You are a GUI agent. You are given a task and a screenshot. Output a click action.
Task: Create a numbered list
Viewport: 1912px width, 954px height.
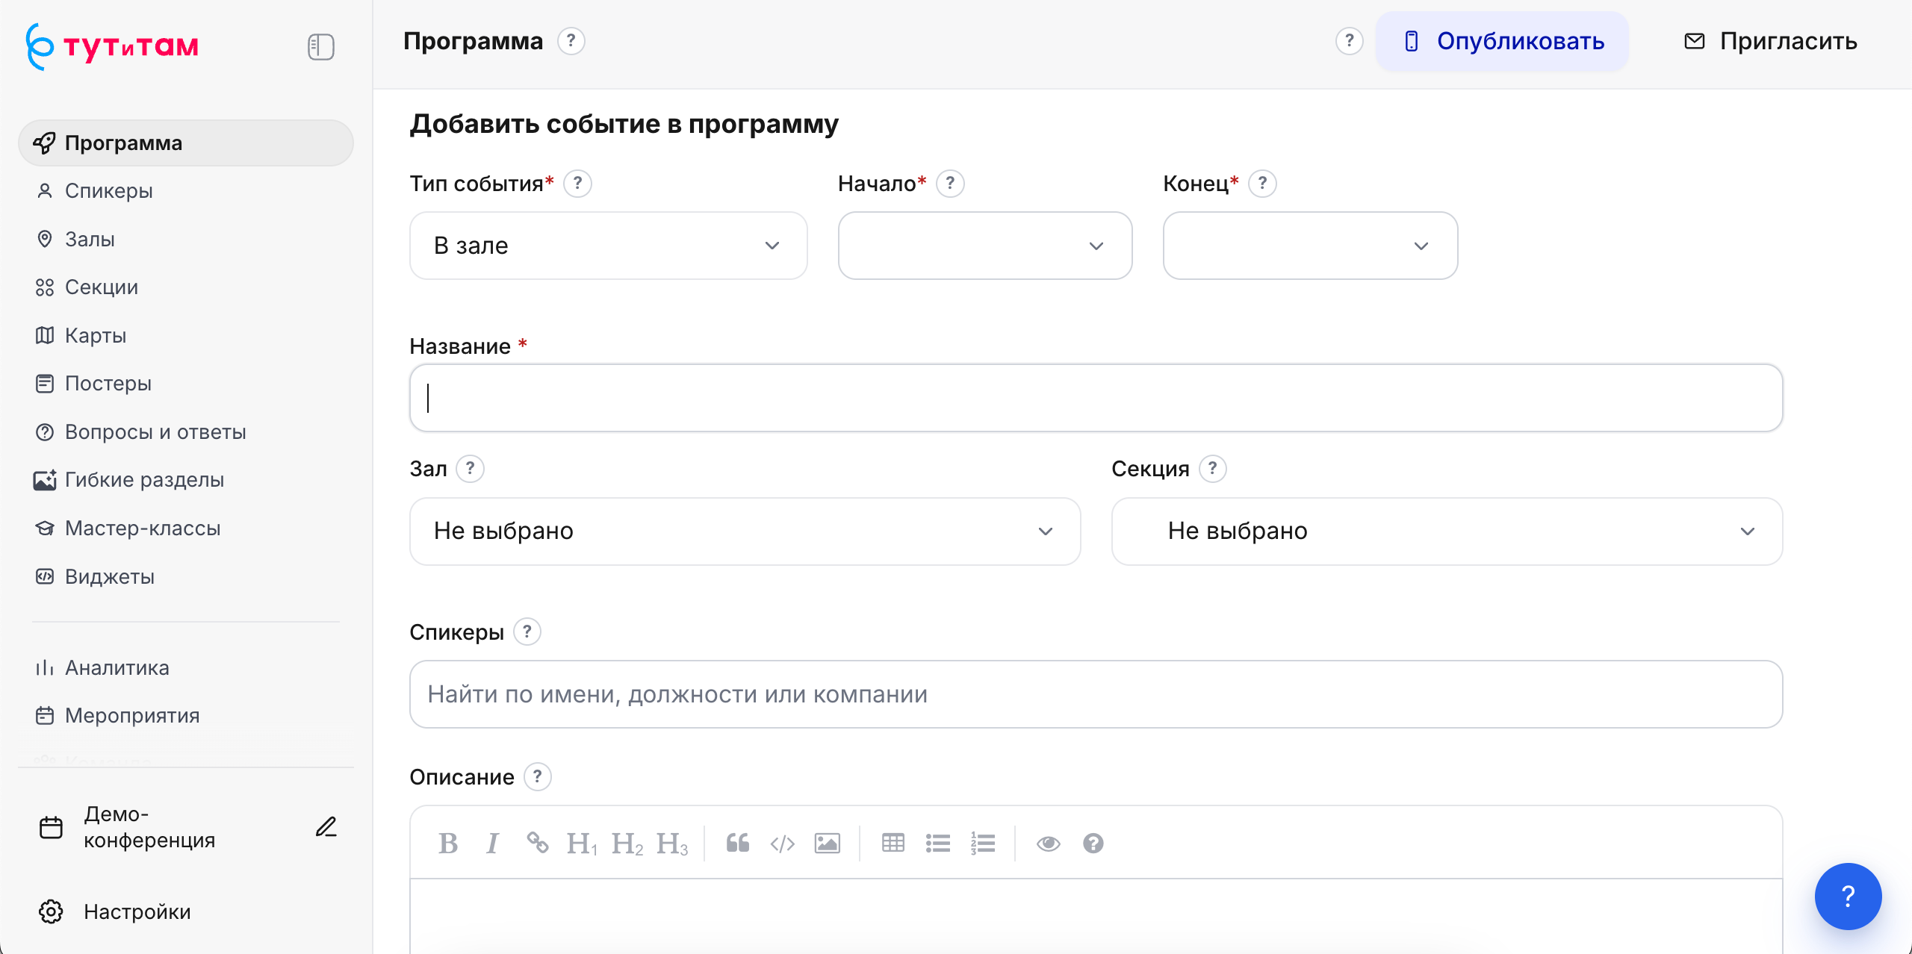983,844
